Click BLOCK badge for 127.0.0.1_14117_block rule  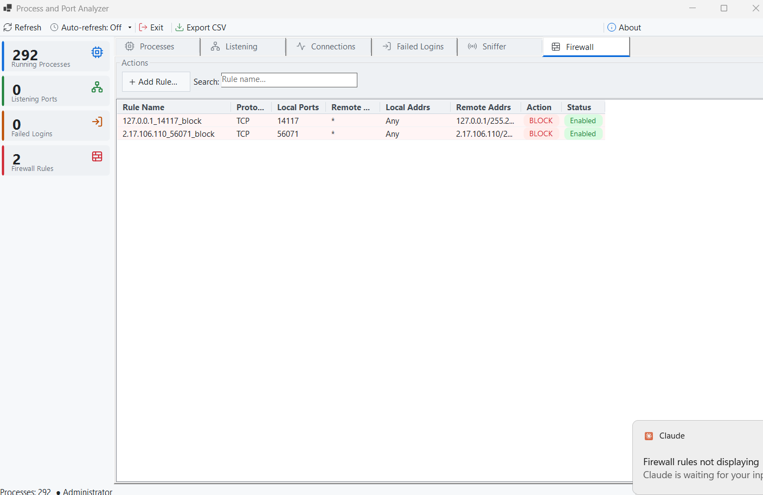pyautogui.click(x=541, y=120)
